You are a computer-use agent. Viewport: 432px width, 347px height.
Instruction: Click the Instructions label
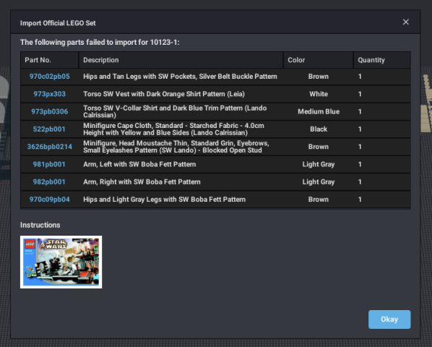click(40, 225)
